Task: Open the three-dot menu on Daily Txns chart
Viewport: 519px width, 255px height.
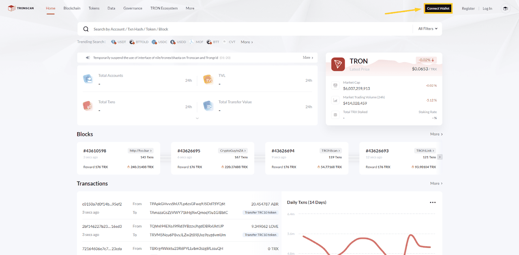Action: click(x=432, y=202)
